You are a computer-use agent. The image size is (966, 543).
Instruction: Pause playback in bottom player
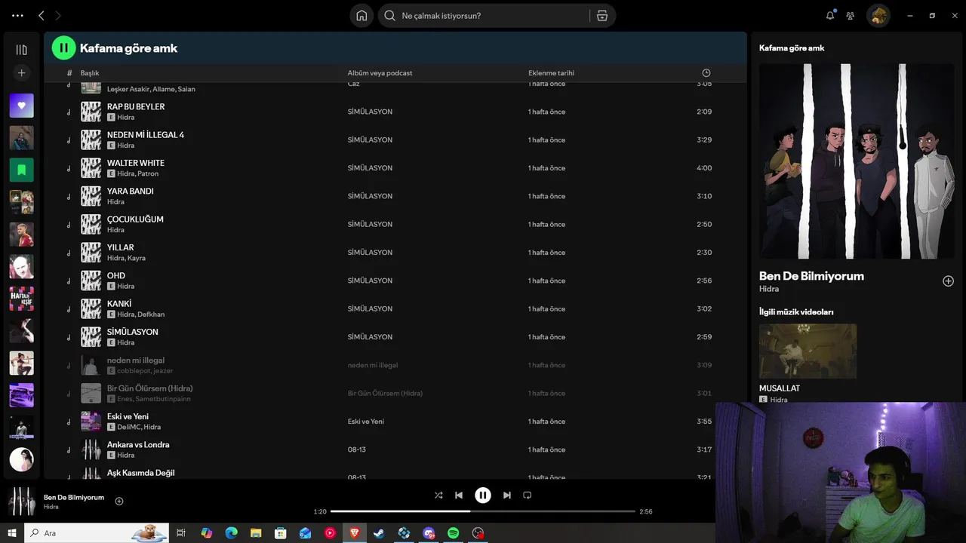(x=483, y=495)
